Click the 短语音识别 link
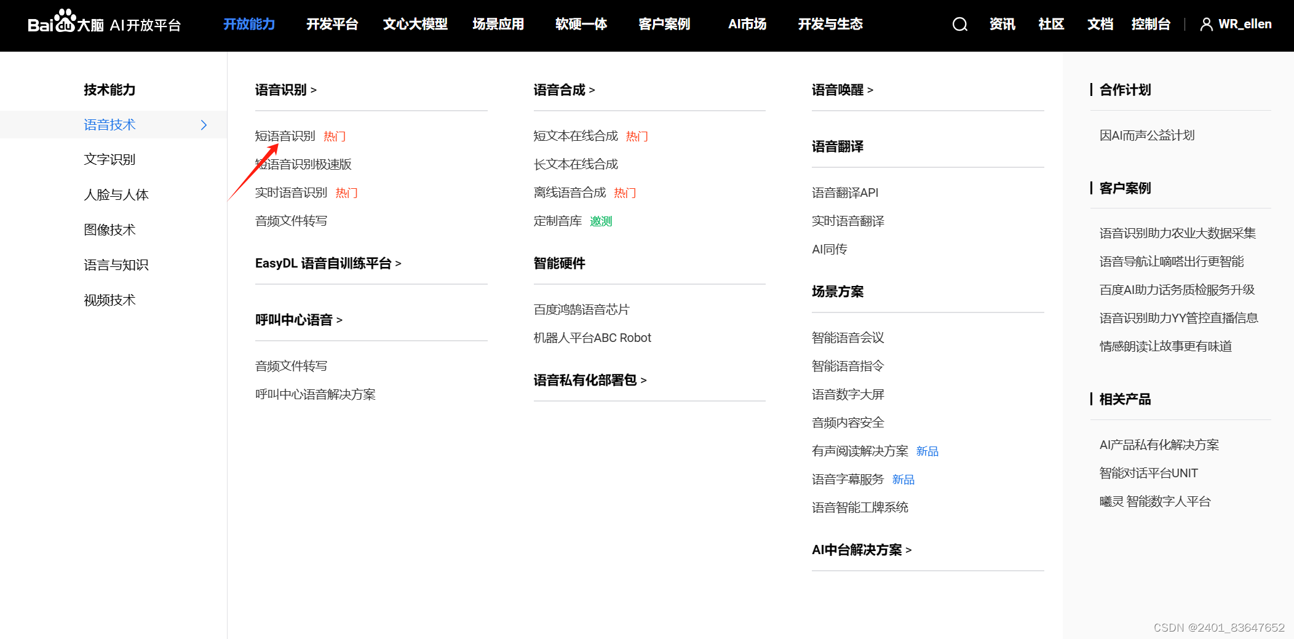The height and width of the screenshot is (639, 1294). pos(285,136)
